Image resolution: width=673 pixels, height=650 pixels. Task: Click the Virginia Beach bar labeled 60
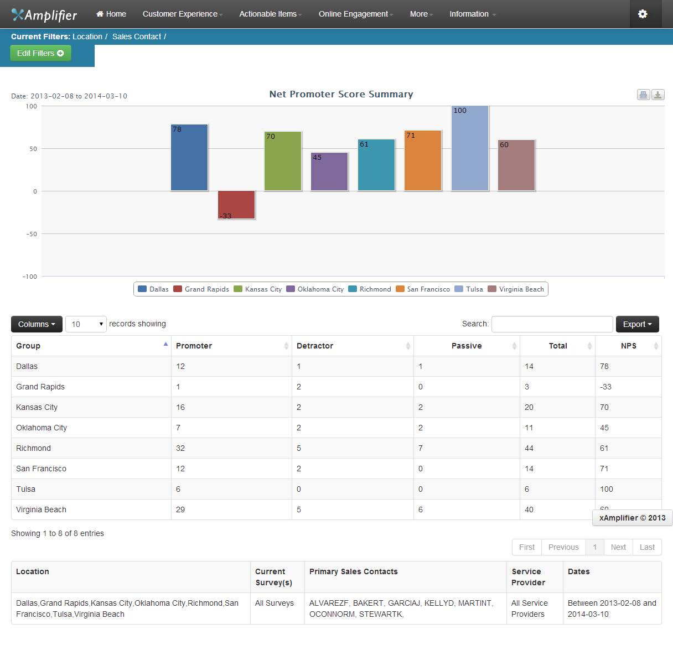pyautogui.click(x=516, y=165)
